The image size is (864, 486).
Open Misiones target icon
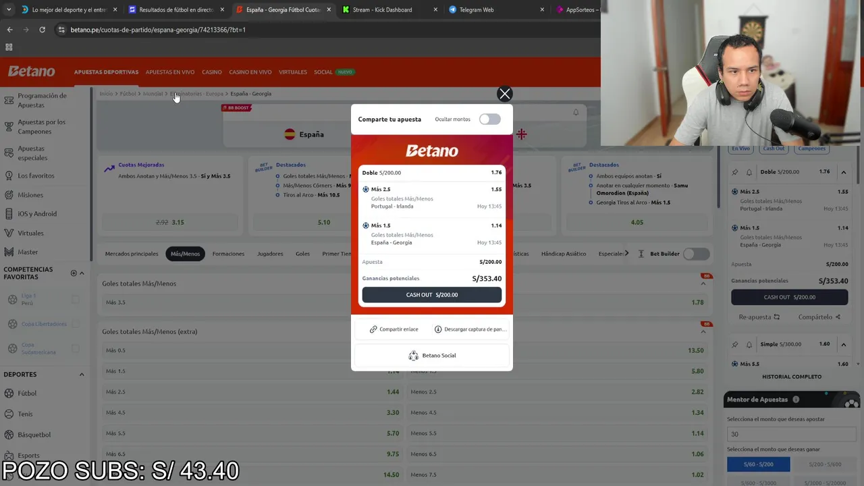[x=9, y=195]
